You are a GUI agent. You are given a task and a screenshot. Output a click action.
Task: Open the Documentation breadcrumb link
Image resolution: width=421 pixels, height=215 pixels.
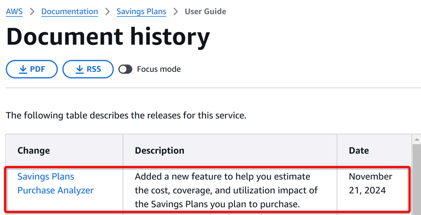pos(69,12)
